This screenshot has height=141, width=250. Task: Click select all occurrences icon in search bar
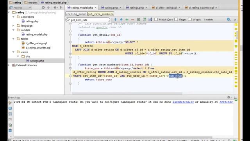(x=139, y=20)
